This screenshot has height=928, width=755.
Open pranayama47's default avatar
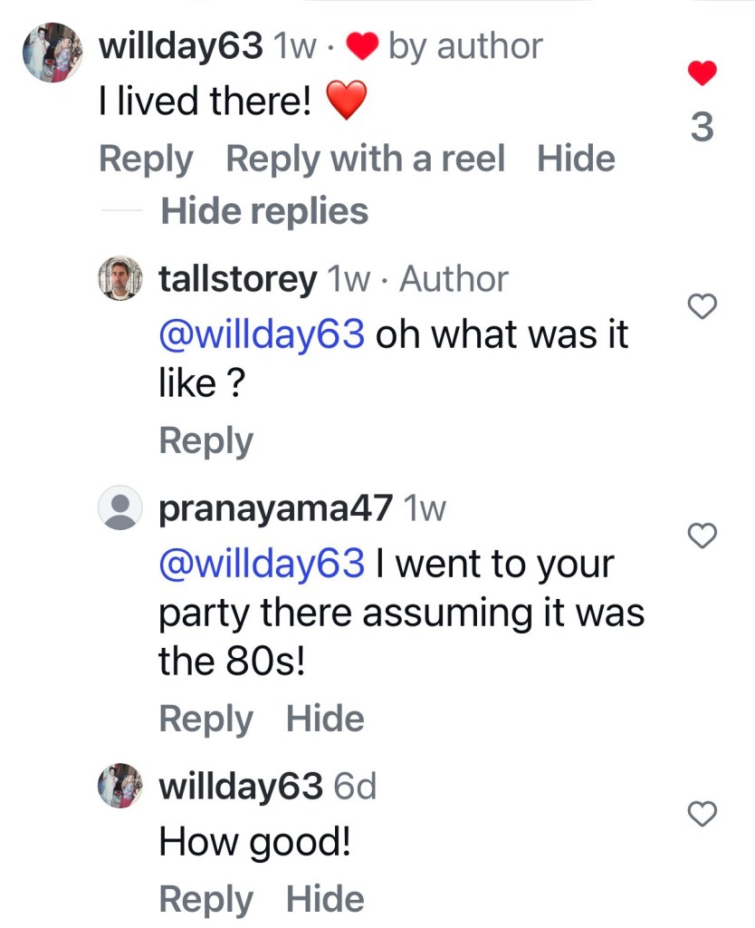120,508
